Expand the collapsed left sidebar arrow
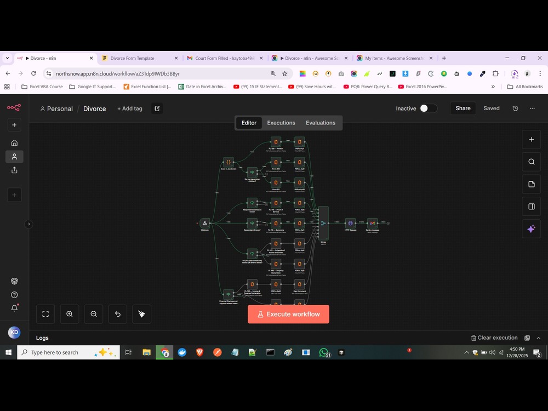 (29, 224)
